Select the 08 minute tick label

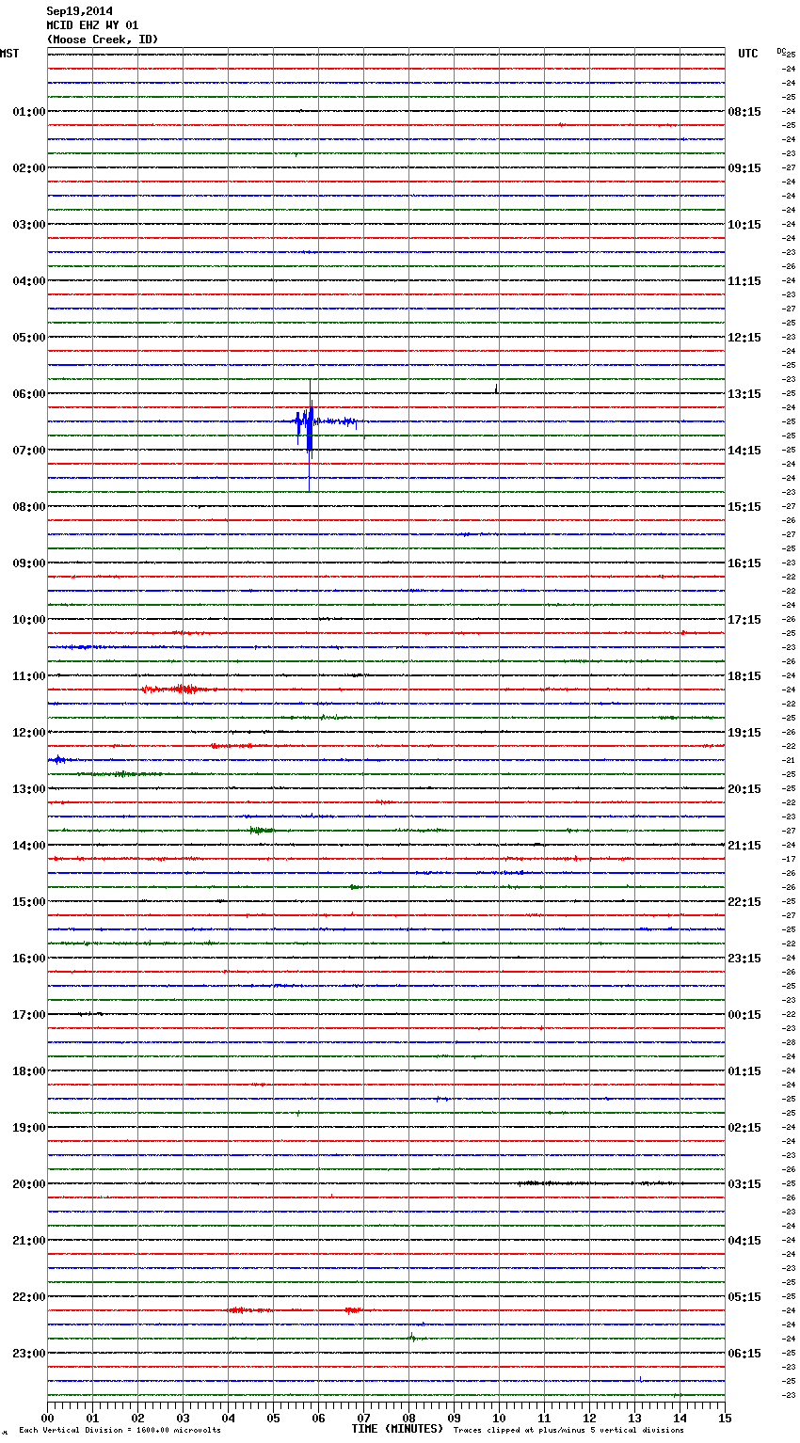pos(408,1418)
